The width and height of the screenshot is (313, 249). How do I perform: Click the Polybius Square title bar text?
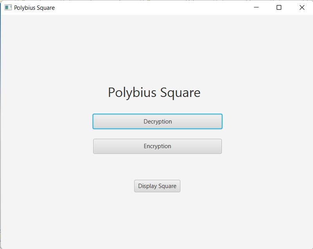34,7
